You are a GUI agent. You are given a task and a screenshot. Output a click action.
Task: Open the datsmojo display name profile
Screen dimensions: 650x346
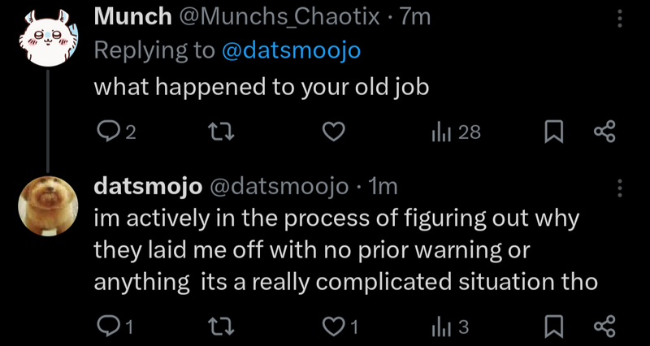click(148, 187)
